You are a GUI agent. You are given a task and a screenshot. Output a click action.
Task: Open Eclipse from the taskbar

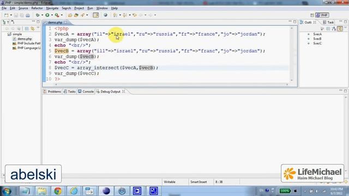click(106, 191)
